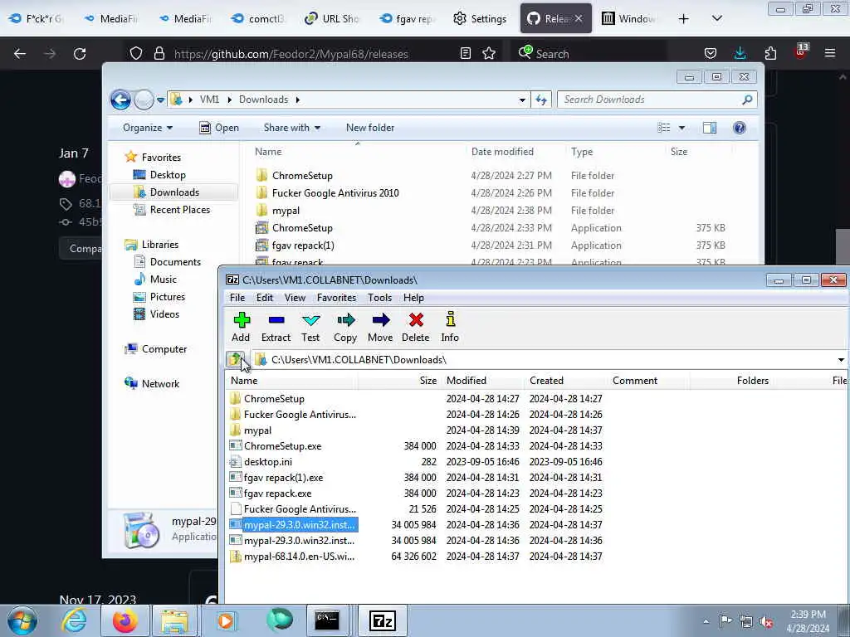Open Internet Explorer from taskbar
Viewport: 850px width, 637px height.
pos(74,620)
